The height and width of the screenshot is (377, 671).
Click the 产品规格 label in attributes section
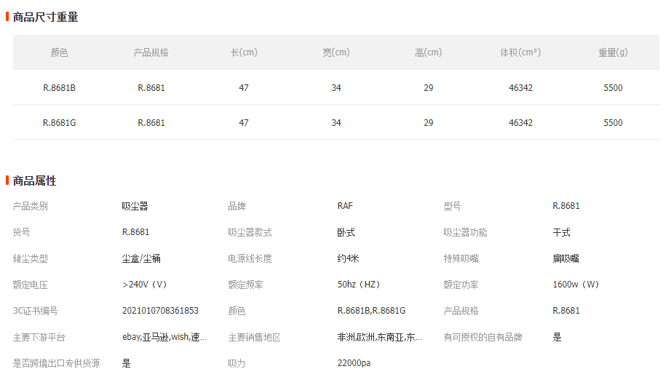pyautogui.click(x=461, y=311)
